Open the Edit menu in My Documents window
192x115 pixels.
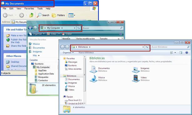(11, 8)
